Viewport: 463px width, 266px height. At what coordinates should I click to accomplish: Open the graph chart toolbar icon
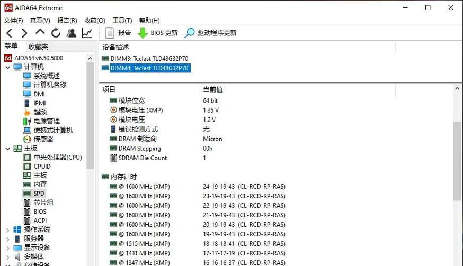tap(87, 33)
